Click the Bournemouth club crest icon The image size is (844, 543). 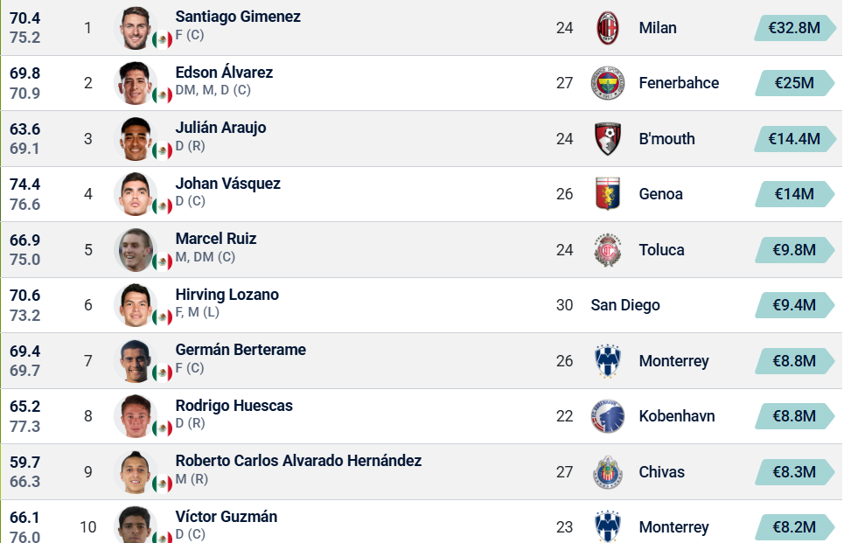[x=608, y=139]
